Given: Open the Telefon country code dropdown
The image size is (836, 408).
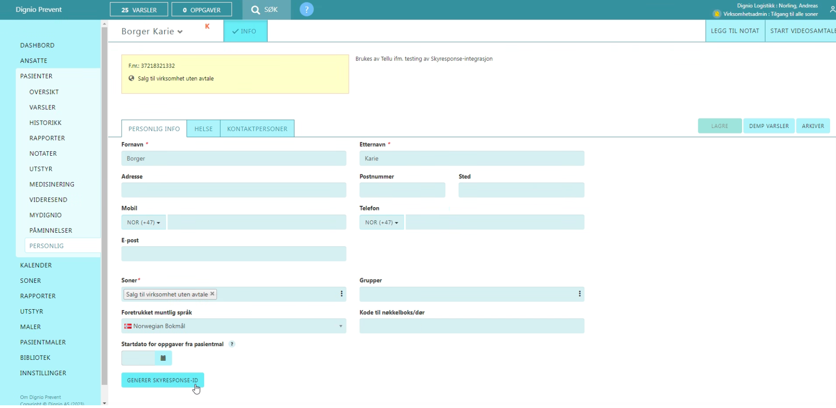Looking at the screenshot, I should coord(382,223).
